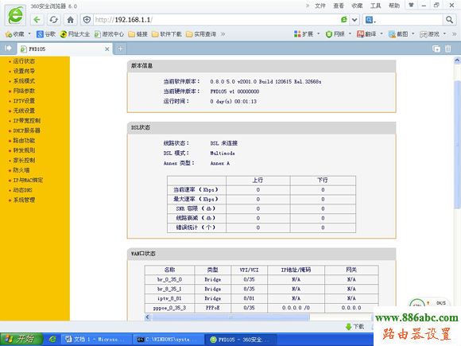Click Windows 开始 start button

tap(21, 339)
